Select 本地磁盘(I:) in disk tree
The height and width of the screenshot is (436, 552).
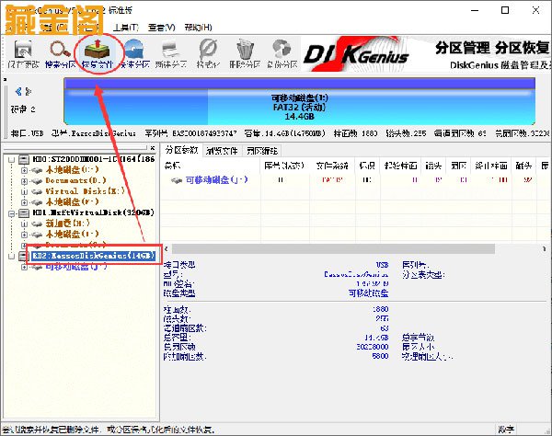point(72,234)
